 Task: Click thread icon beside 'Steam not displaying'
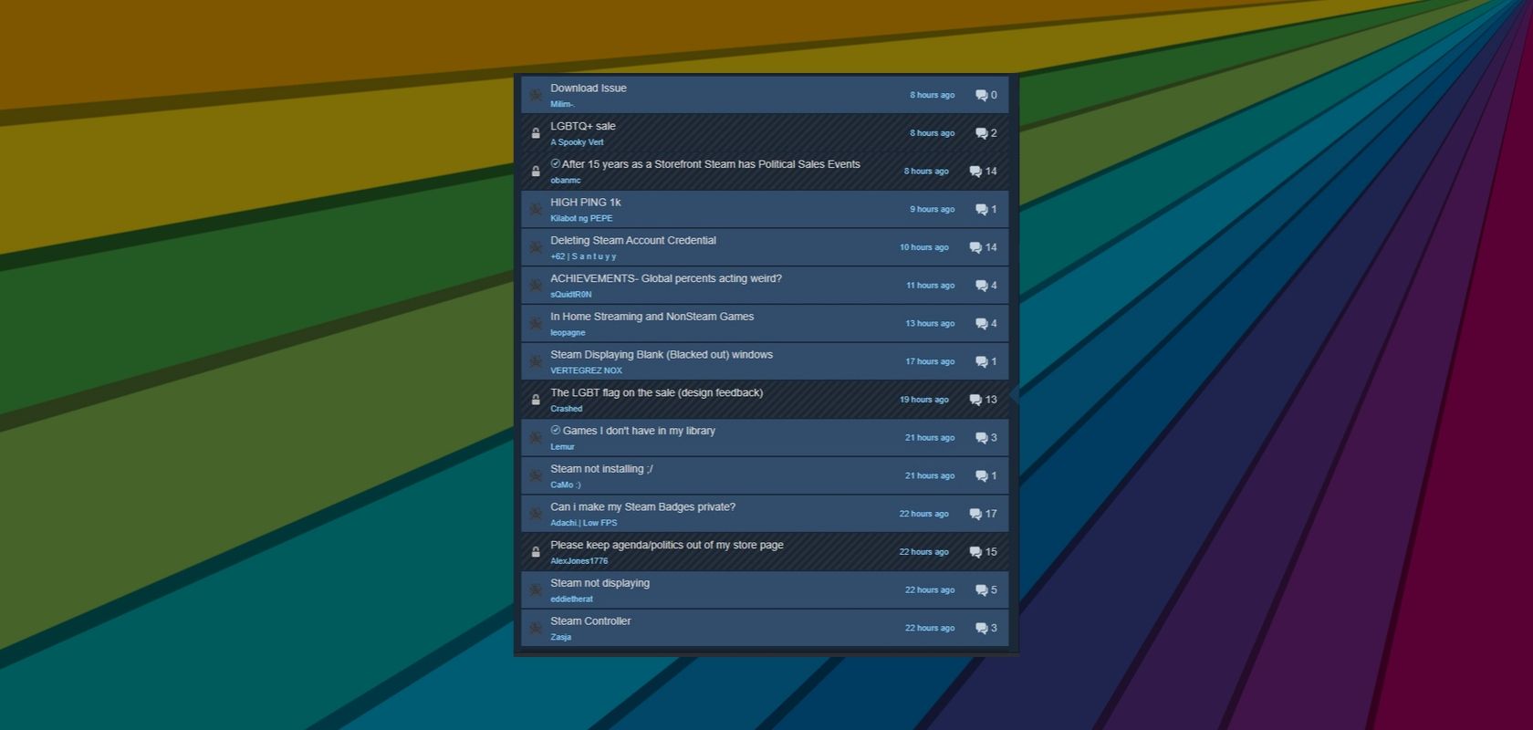click(x=536, y=590)
